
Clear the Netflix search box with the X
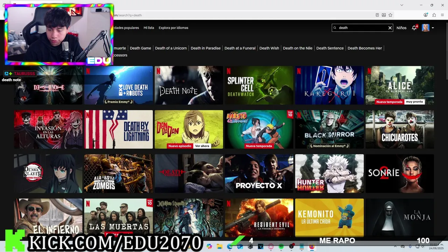(x=390, y=28)
